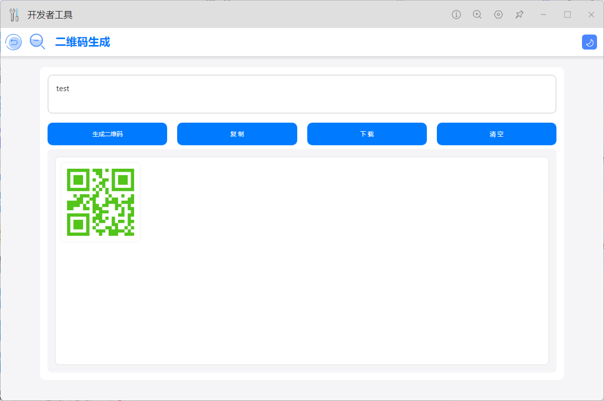Toggle dark mode moon icon

click(x=589, y=43)
